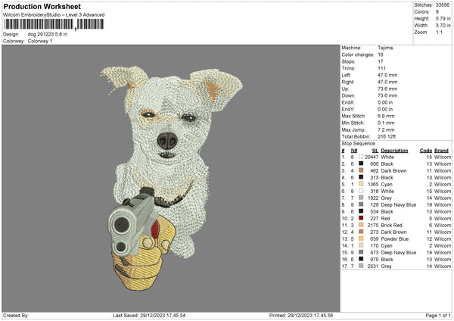Click the 'Brand' column header

(442, 151)
